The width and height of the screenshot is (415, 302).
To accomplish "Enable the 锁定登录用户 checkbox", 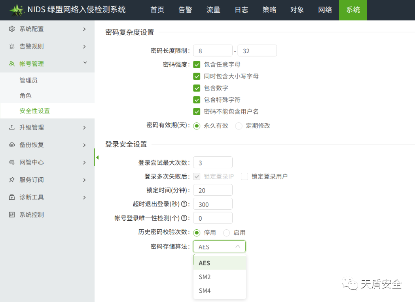I will 244,176.
